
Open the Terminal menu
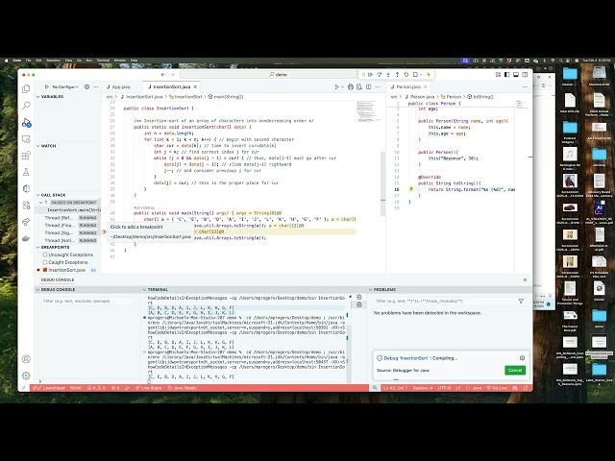click(103, 61)
